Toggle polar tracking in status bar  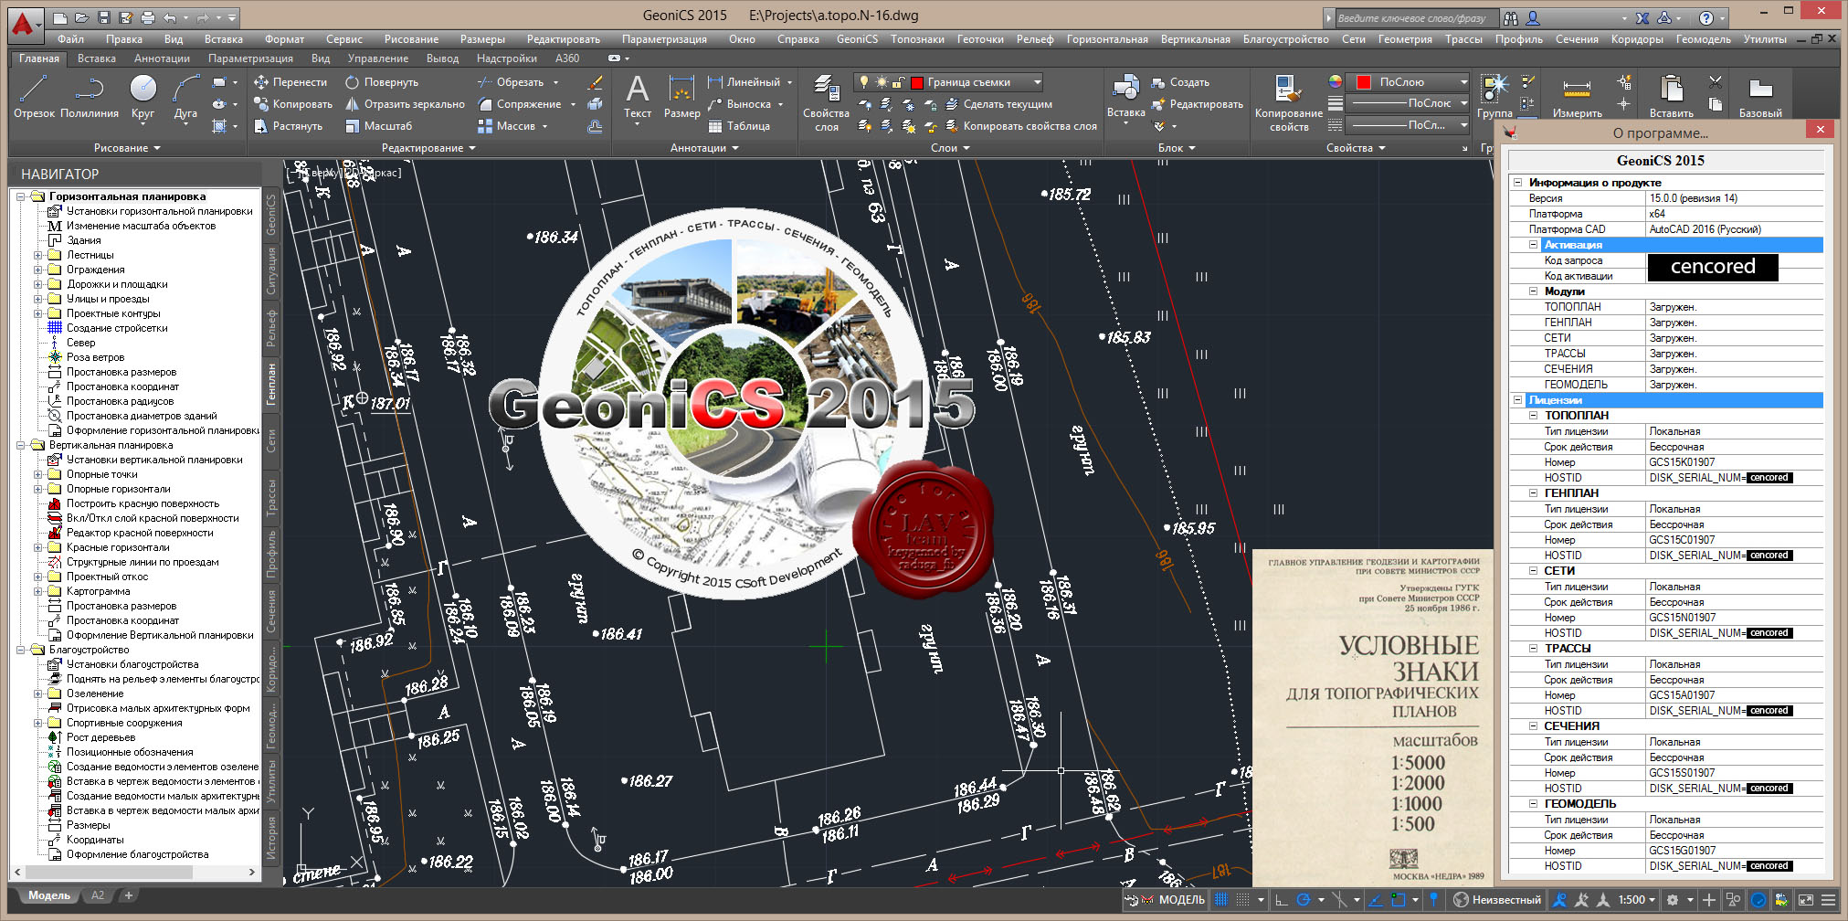pos(1304,900)
